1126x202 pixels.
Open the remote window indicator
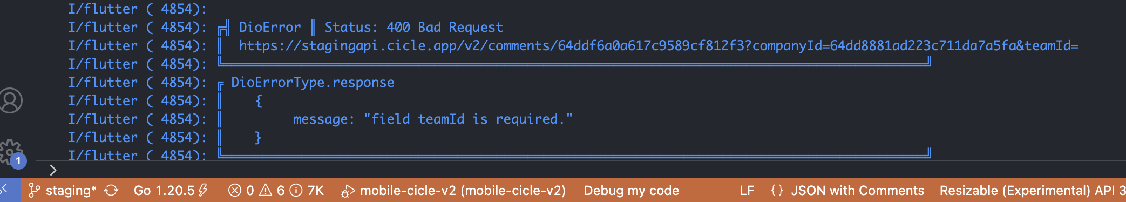[8, 190]
